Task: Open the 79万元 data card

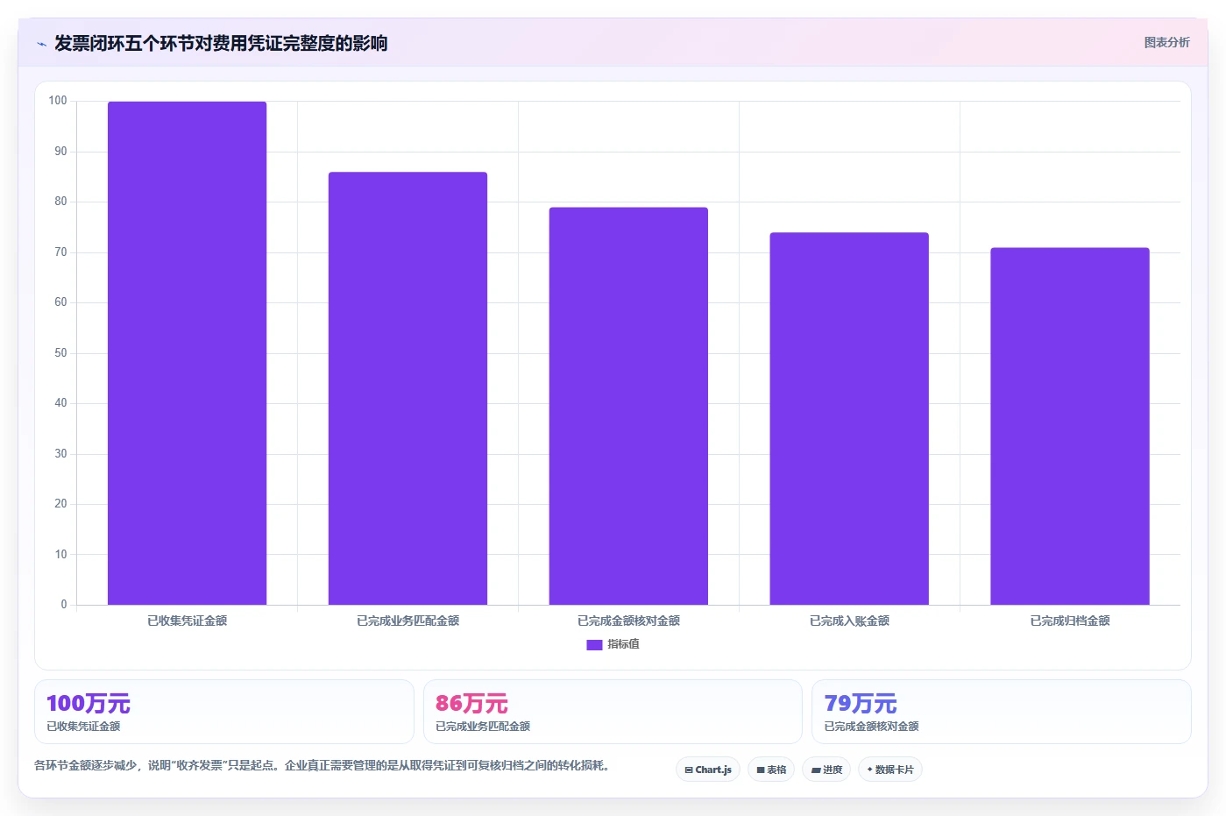Action: pyautogui.click(x=1002, y=712)
